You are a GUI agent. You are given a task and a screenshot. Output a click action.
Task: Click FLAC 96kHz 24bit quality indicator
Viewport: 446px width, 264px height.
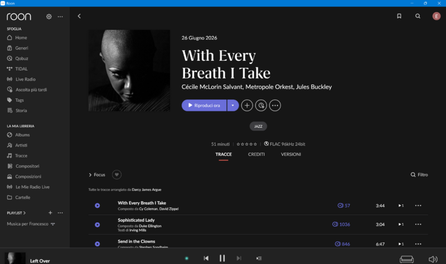tap(284, 144)
